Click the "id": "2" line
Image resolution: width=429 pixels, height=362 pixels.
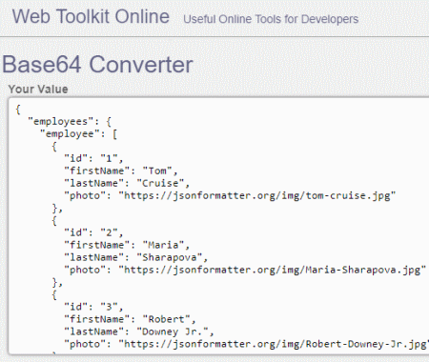93,232
